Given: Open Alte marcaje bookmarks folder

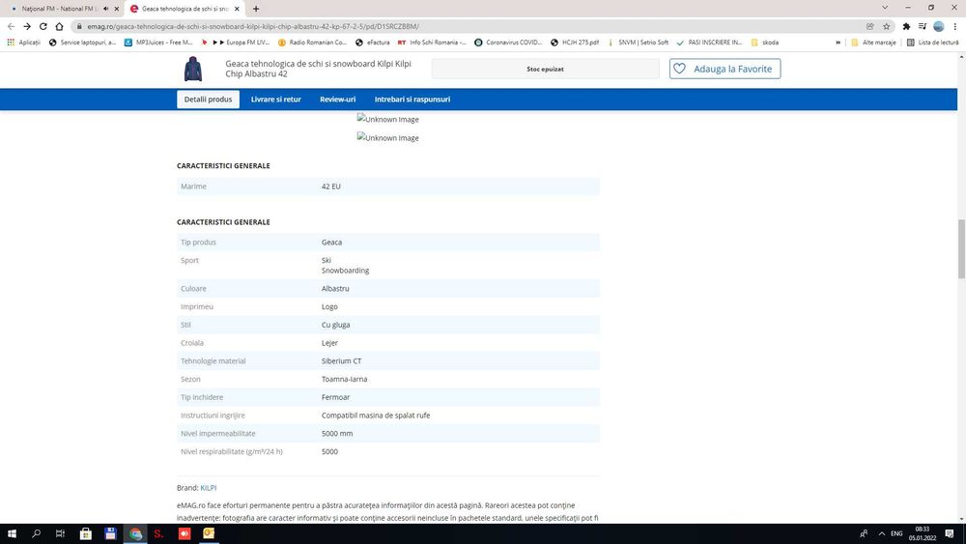Looking at the screenshot, I should click(873, 43).
